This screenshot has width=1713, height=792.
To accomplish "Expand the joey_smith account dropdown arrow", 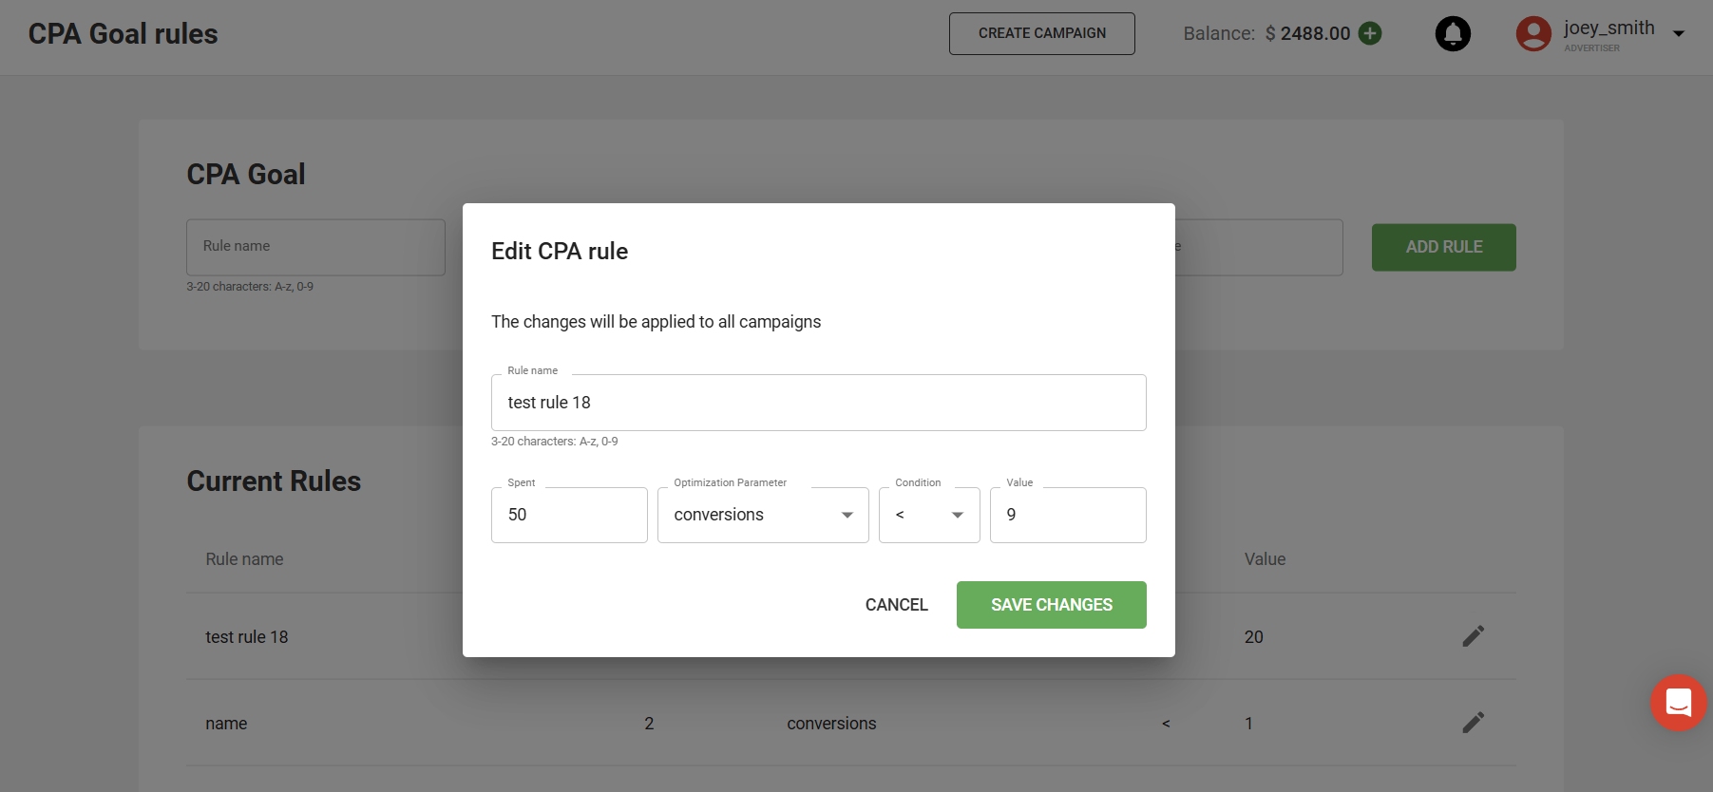I will pos(1679,34).
